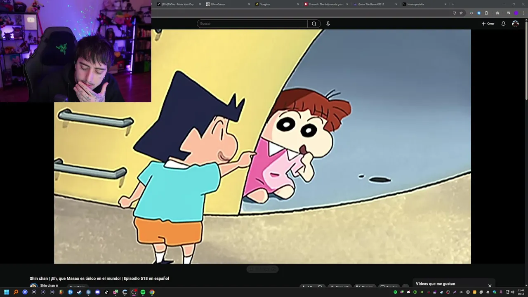The image size is (528, 297).
Task: Open a new browser tab with plus
Action: click(x=453, y=4)
